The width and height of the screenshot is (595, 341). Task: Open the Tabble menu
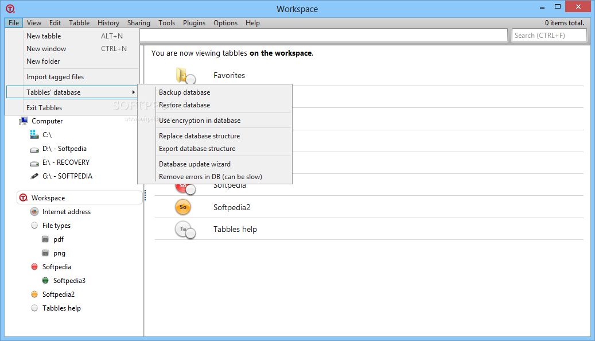tap(79, 23)
